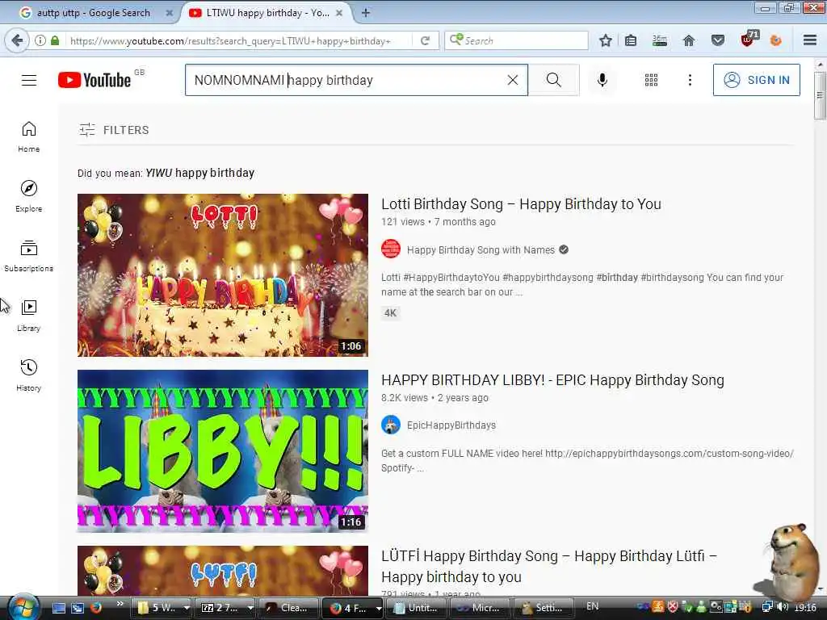Go back with the browser back arrow
This screenshot has width=827, height=620.
coord(17,40)
